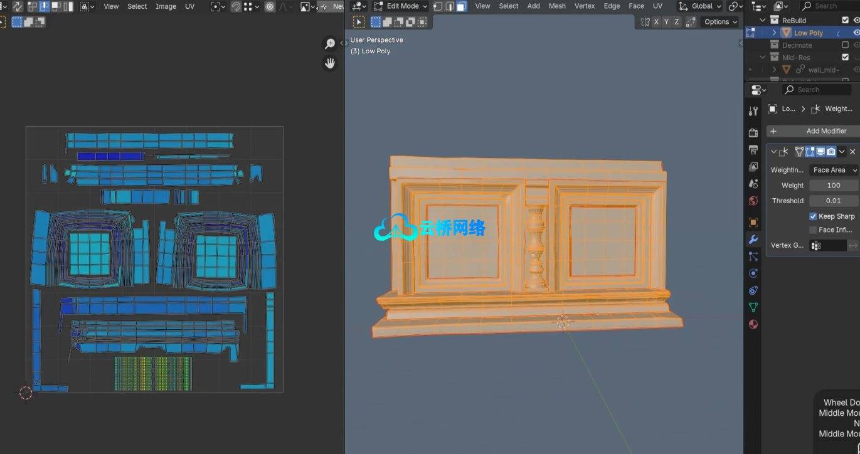Enable the Decimate collection checkbox
Image resolution: width=860 pixels, height=454 pixels.
point(845,45)
